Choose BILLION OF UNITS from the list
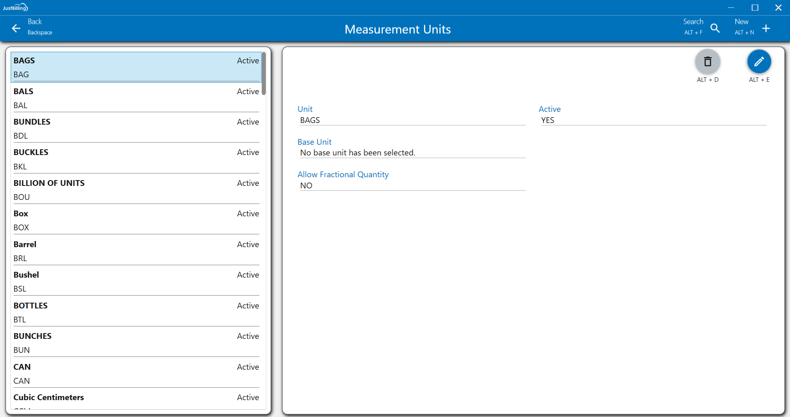 pos(136,190)
